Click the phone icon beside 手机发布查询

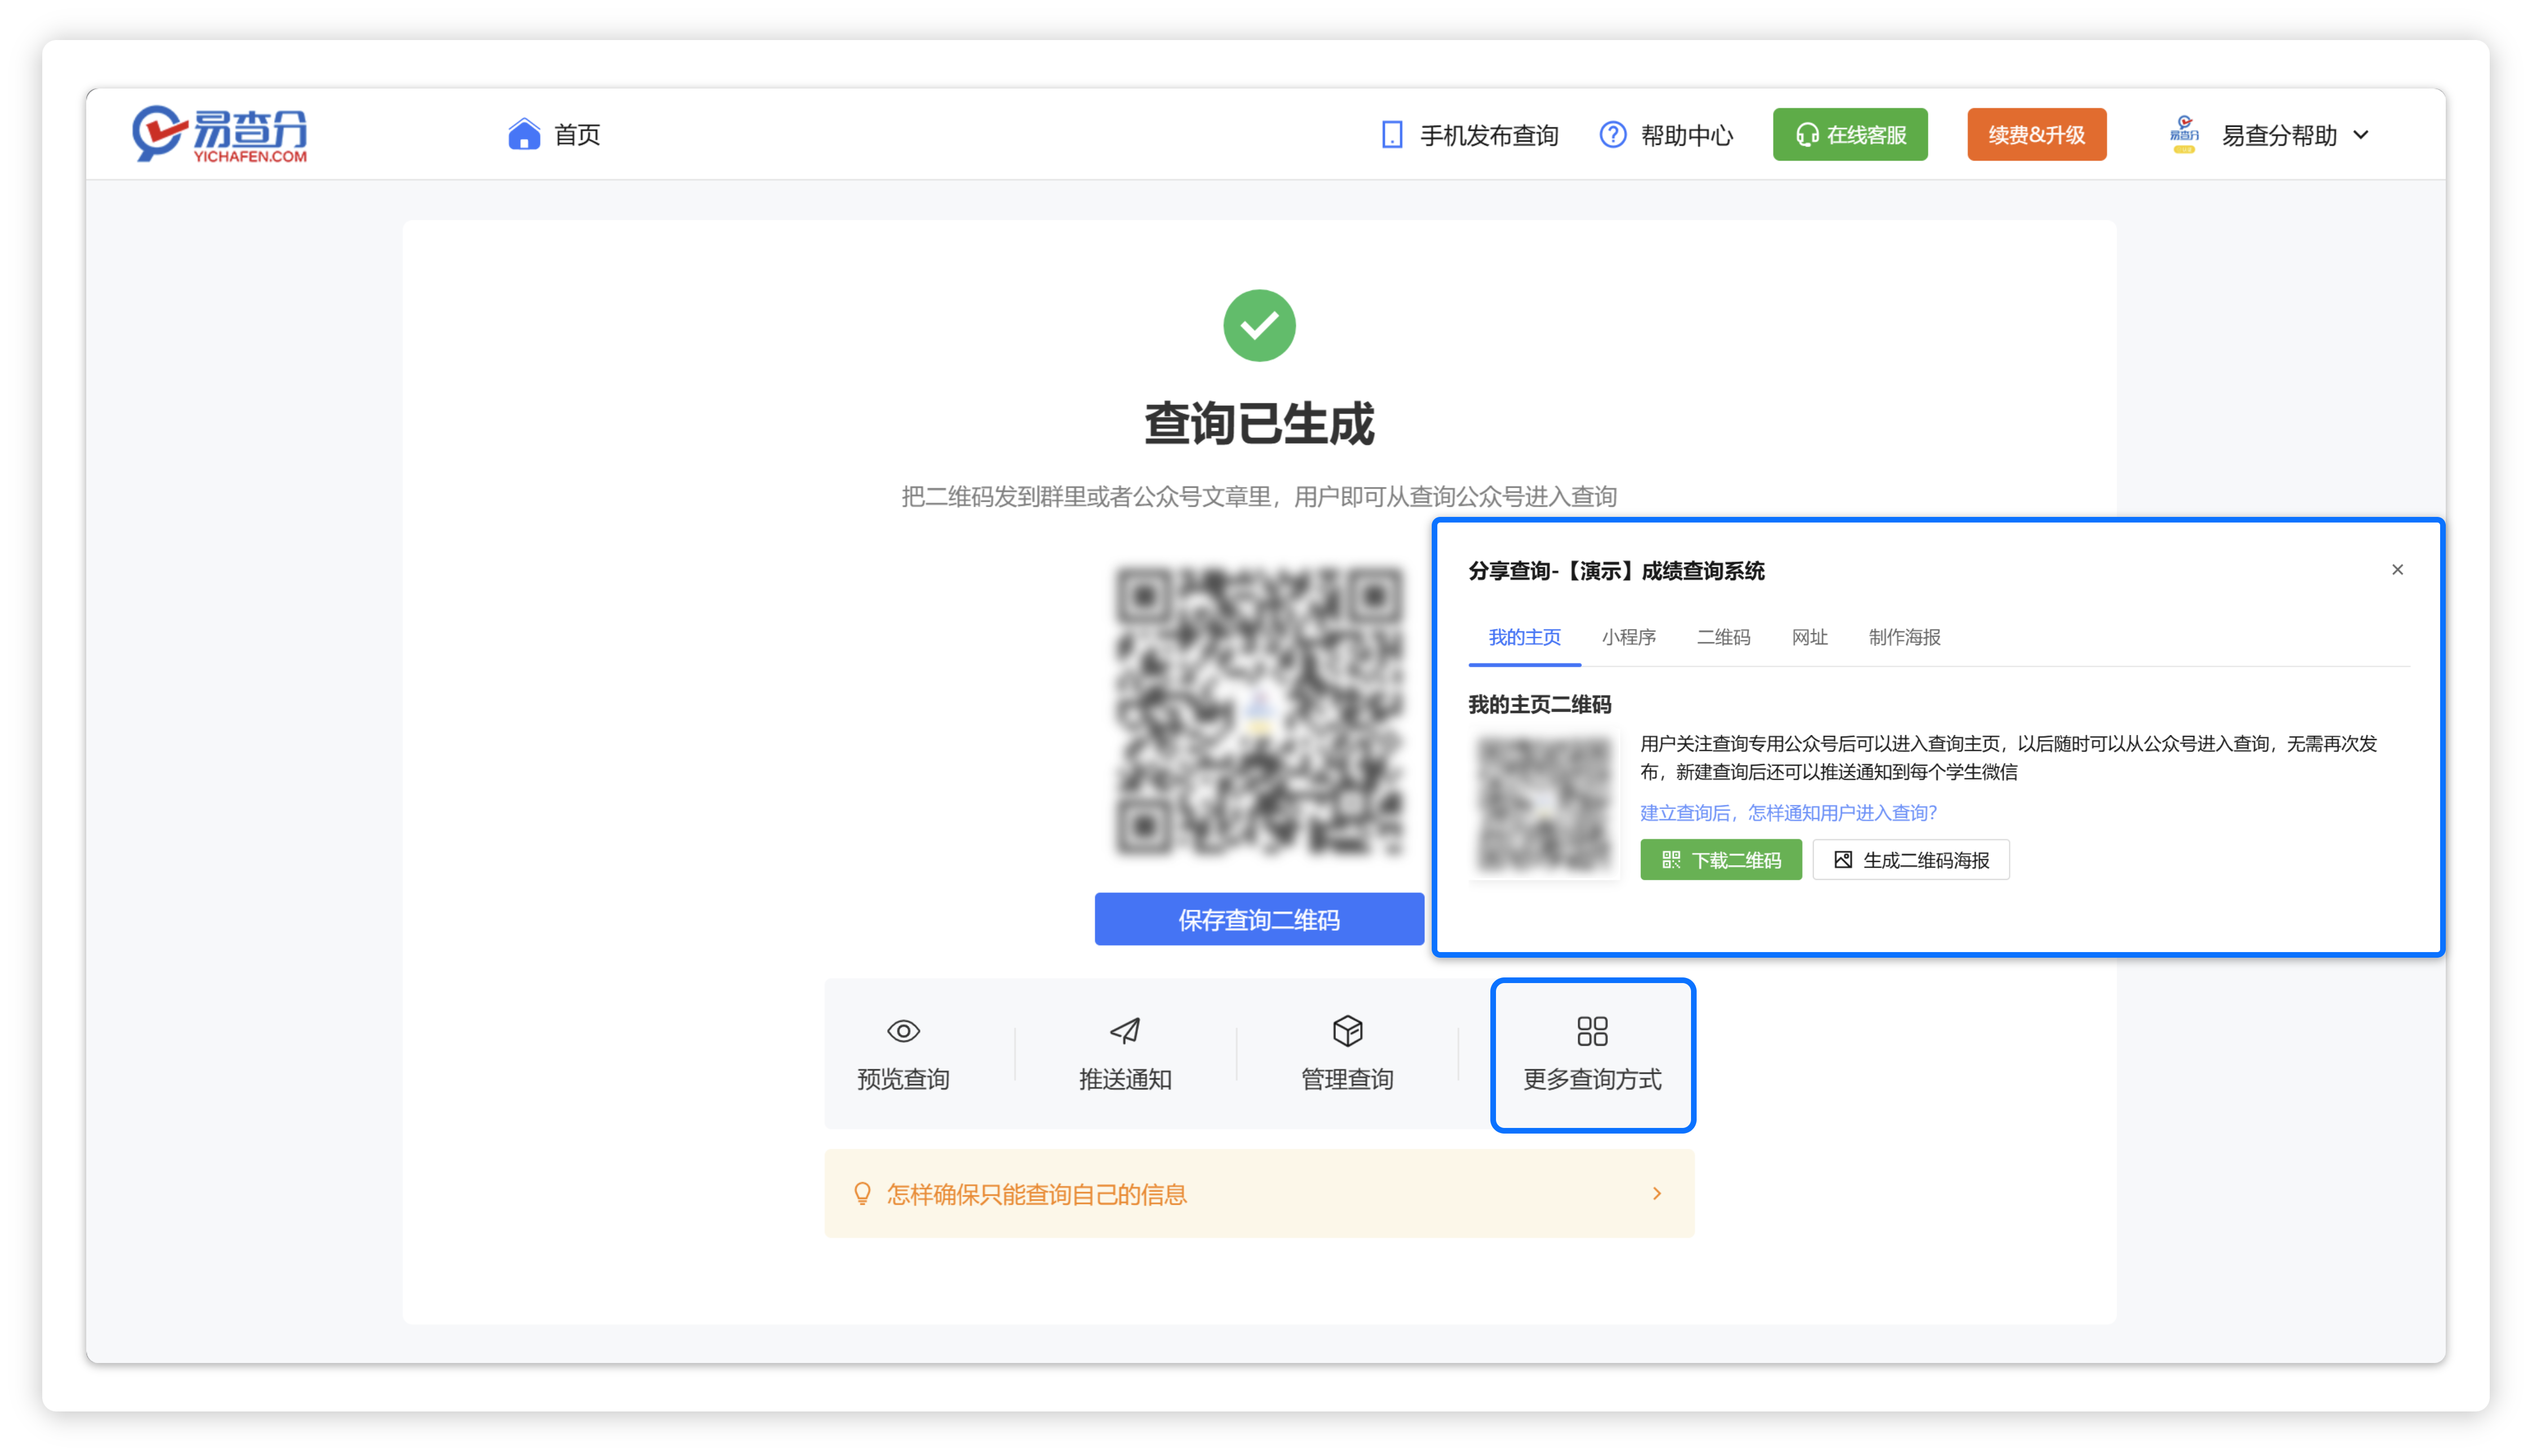tap(1391, 135)
